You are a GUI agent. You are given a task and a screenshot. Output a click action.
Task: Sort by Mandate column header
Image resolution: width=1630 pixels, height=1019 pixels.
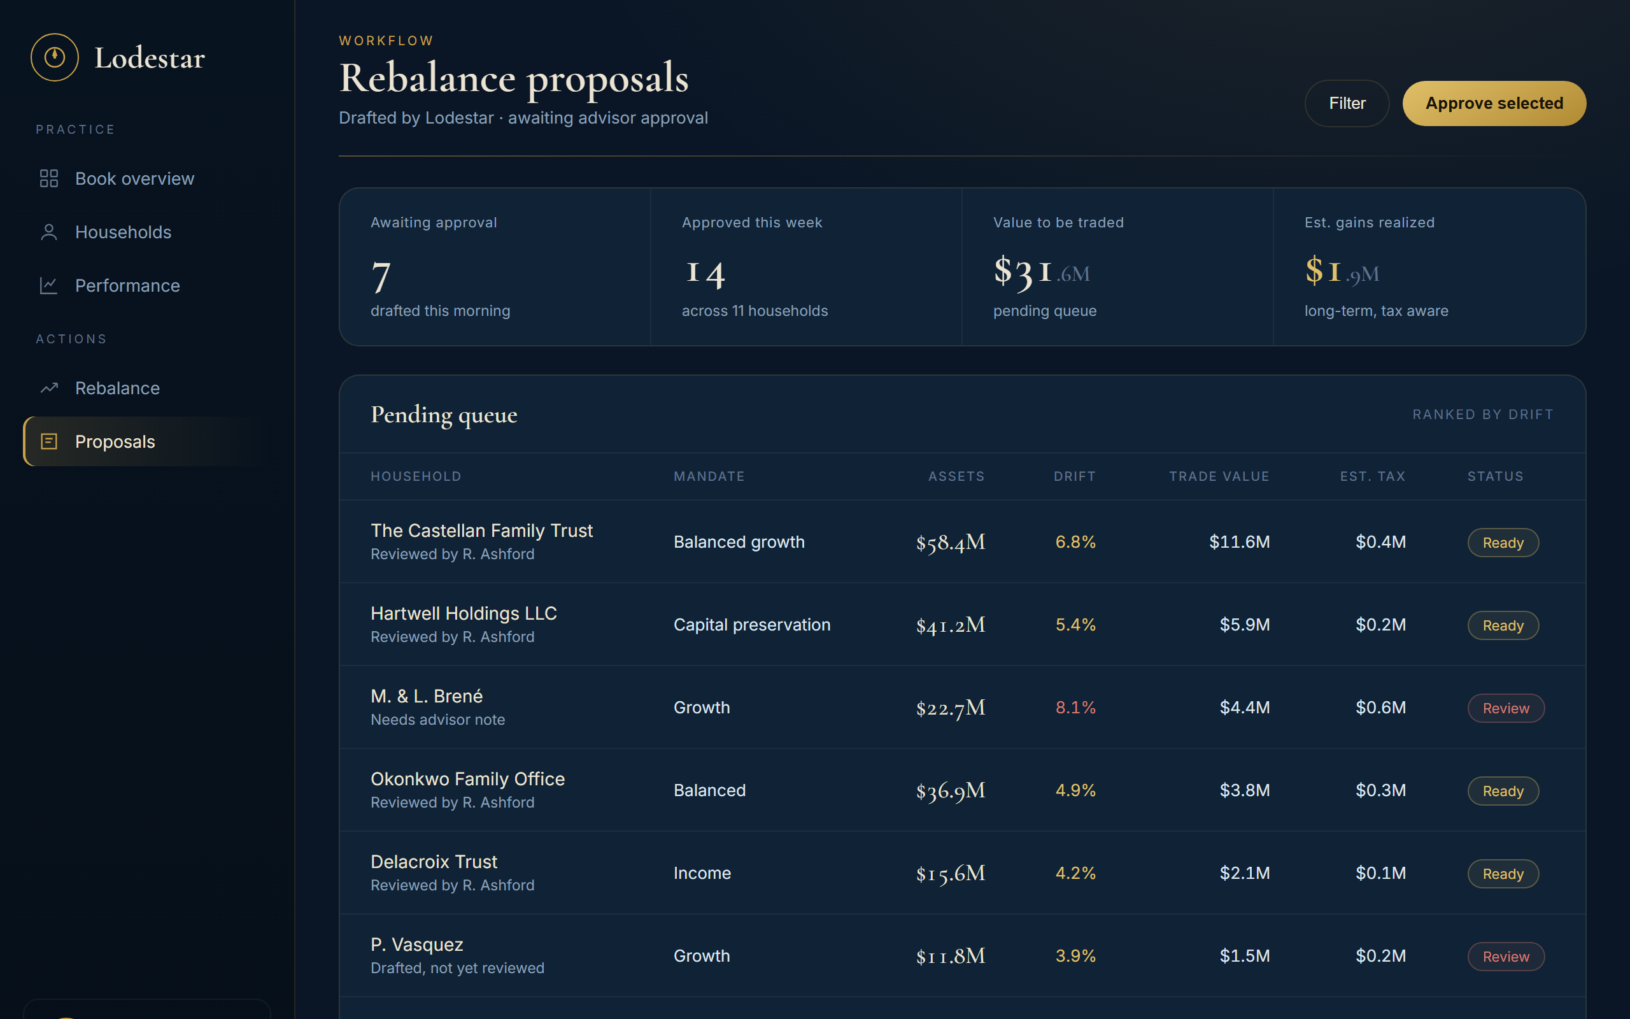[709, 476]
